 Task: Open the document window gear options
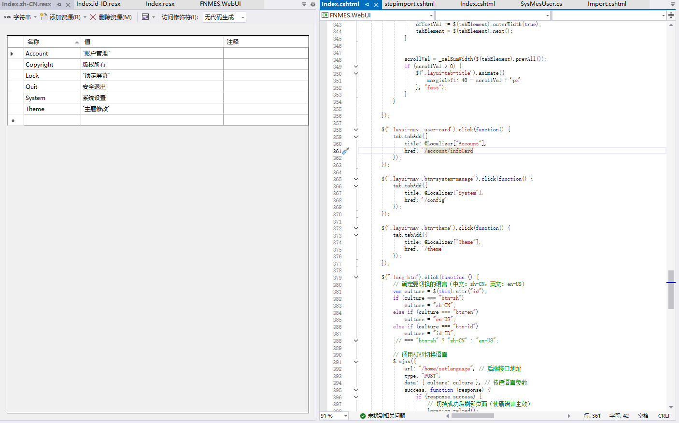coord(313,4)
